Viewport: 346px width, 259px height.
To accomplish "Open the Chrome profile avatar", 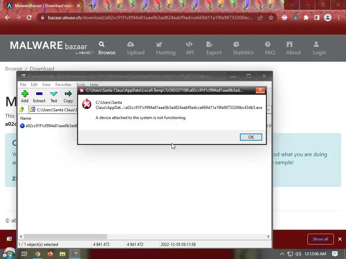I will tap(328, 18).
